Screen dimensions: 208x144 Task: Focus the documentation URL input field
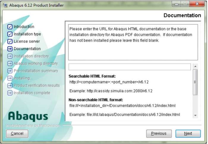click(x=130, y=67)
